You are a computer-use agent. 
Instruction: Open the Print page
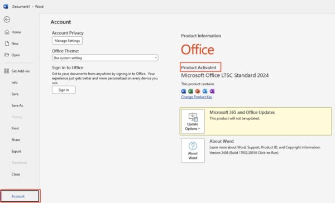pos(15,128)
